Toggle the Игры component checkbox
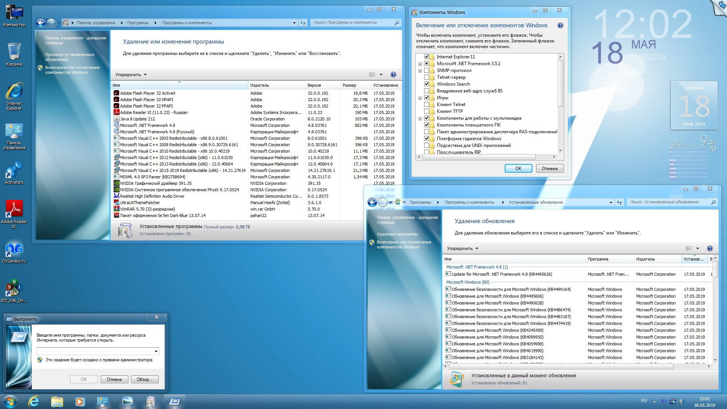This screenshot has height=409, width=727. click(x=427, y=98)
